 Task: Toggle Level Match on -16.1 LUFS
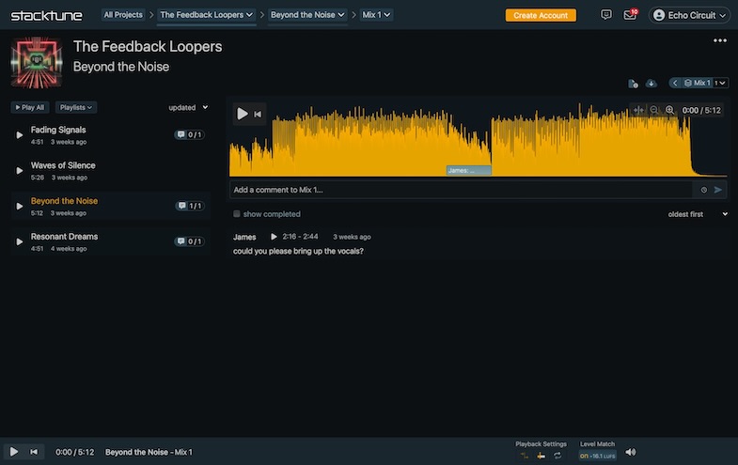click(597, 456)
